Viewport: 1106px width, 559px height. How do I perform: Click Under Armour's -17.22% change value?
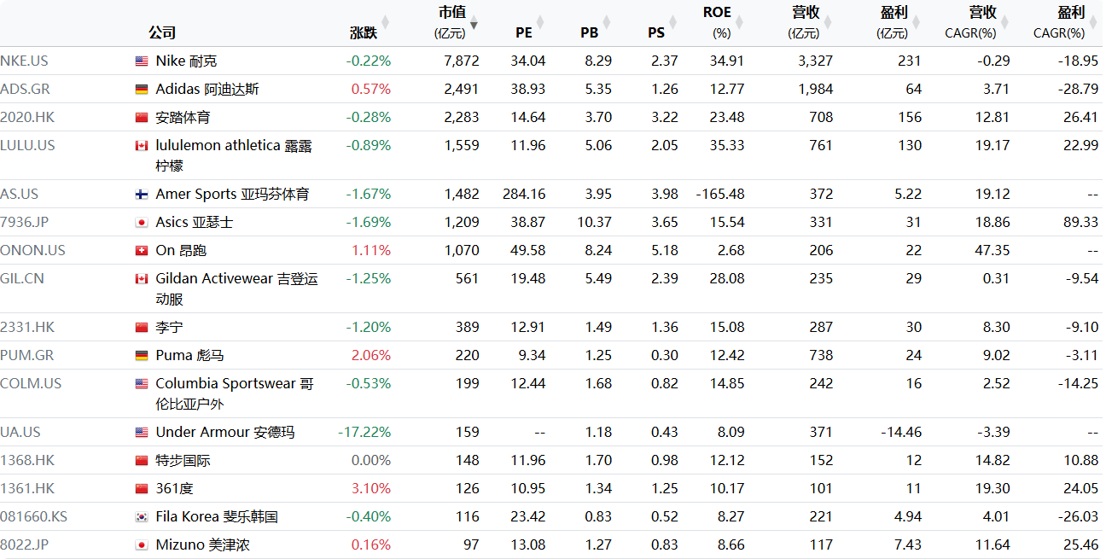click(x=364, y=433)
